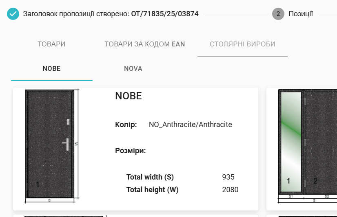Click the NOBE card heading

click(x=129, y=96)
